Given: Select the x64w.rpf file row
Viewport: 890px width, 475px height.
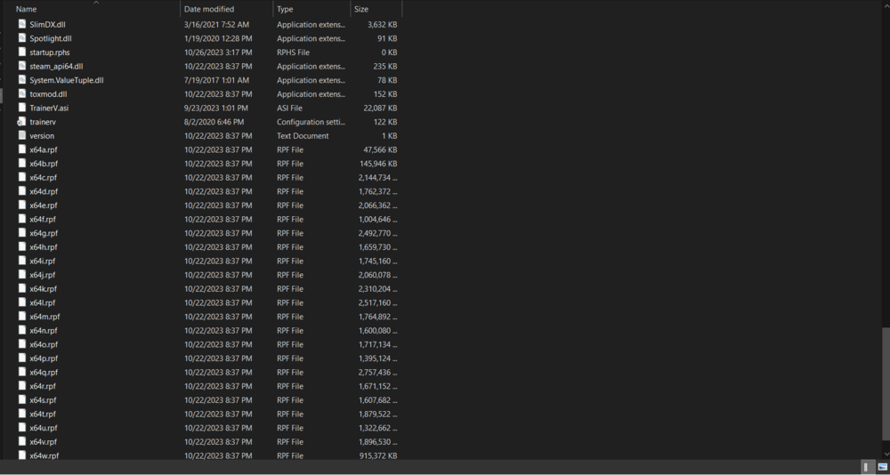Looking at the screenshot, I should coord(206,455).
